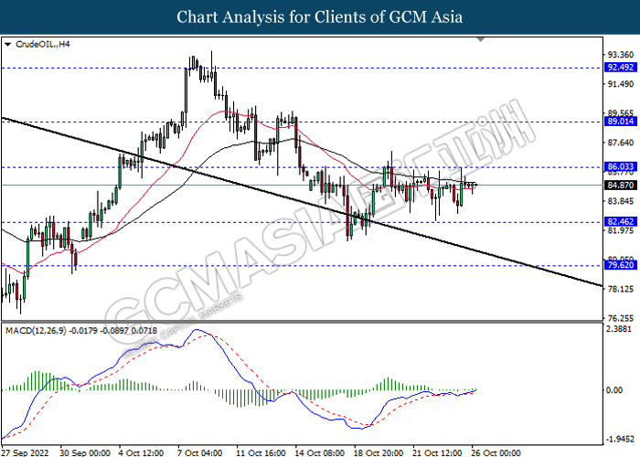Click the 83.845 price axis value
The height and width of the screenshot is (457, 640).
[621, 201]
